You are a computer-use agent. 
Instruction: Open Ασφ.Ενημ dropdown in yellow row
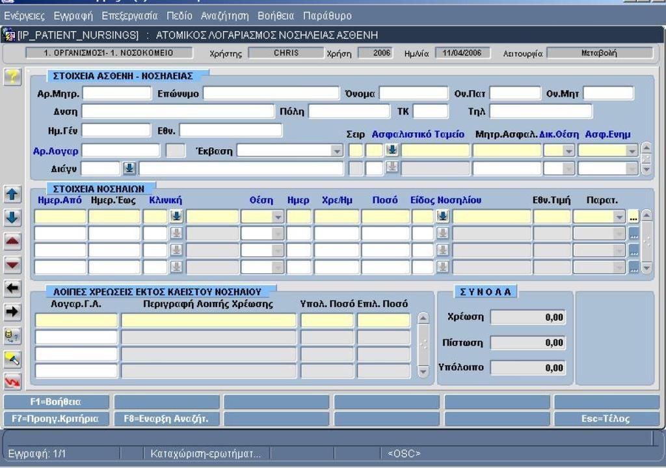tap(632, 150)
